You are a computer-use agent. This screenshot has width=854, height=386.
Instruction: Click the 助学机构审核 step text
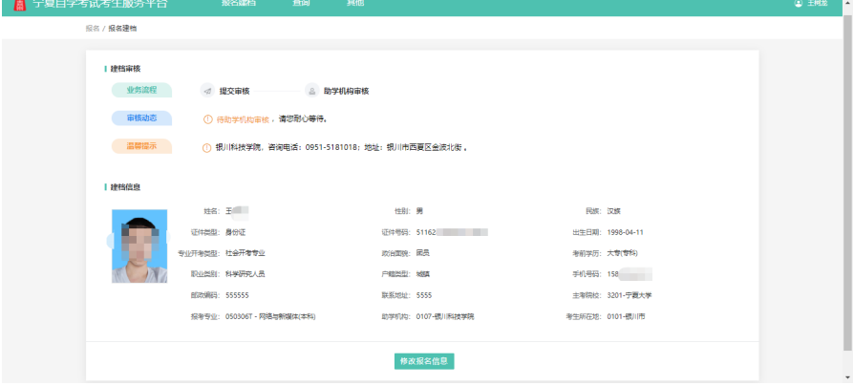[347, 92]
